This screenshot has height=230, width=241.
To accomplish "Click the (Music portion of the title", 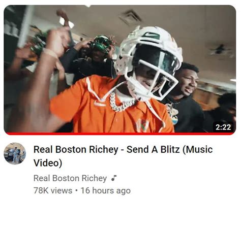I will pos(198,149).
